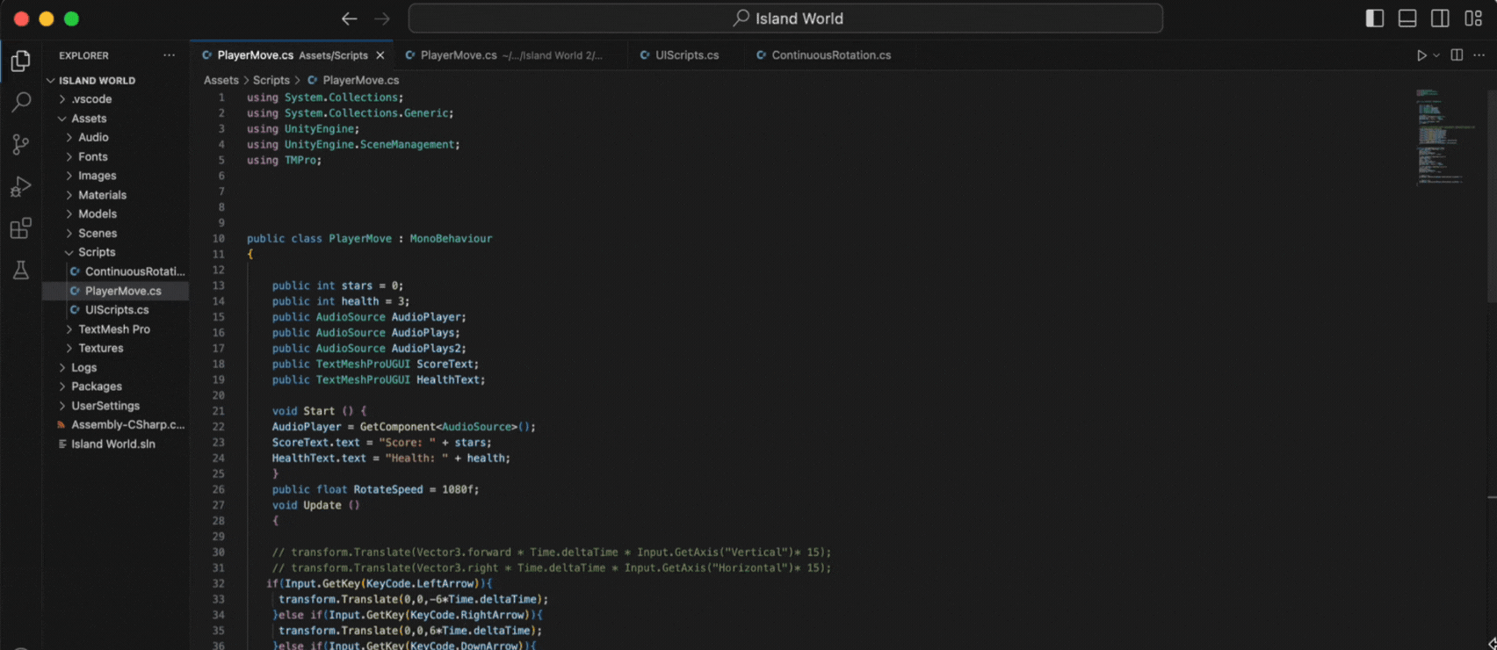This screenshot has height=650, width=1497.
Task: Click line number 10 in the gutter
Action: click(x=218, y=238)
